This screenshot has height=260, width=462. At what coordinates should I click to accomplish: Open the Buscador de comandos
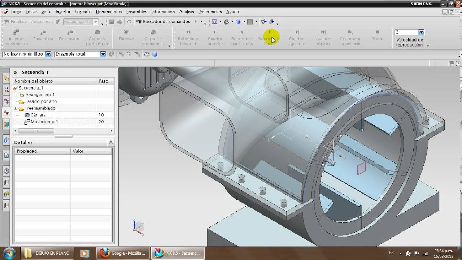(163, 22)
